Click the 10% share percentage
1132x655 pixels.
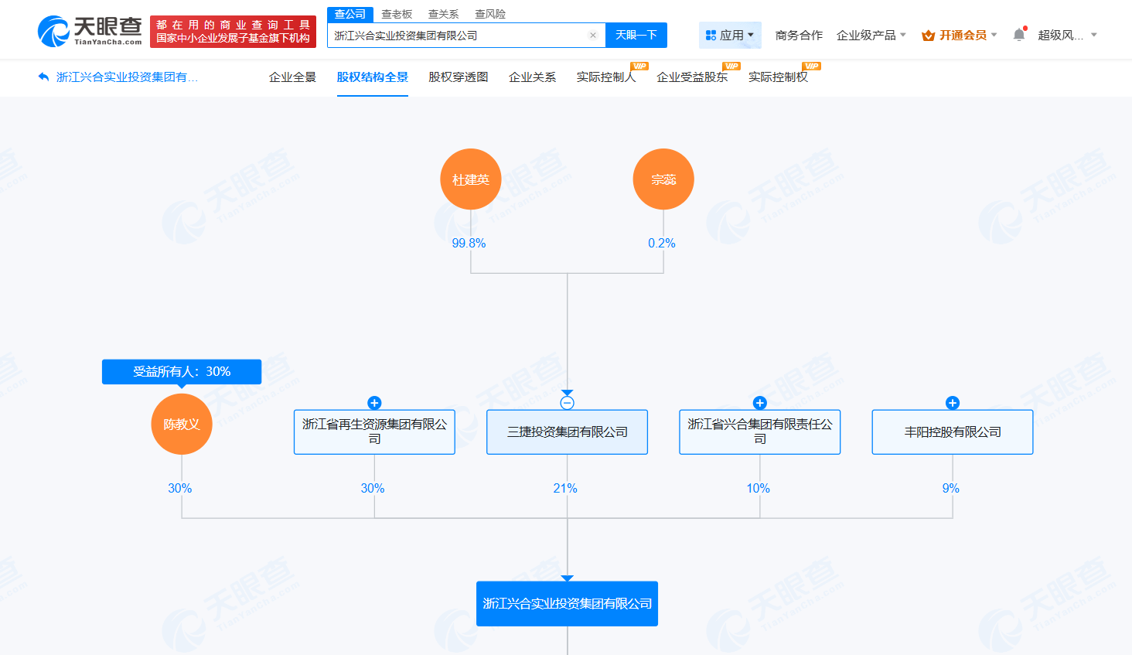[759, 489]
